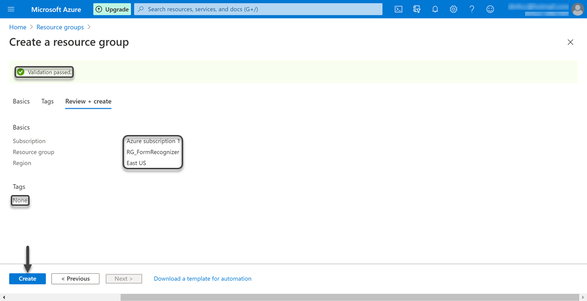The width and height of the screenshot is (587, 301).
Task: Select the 'RG_FormRecognizer' value
Action: pos(153,152)
